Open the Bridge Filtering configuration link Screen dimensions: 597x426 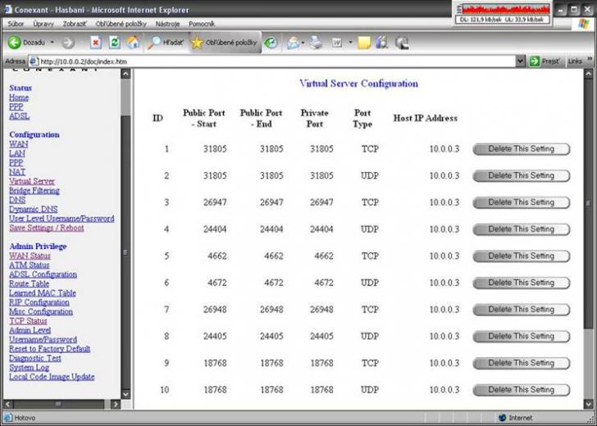click(x=34, y=191)
